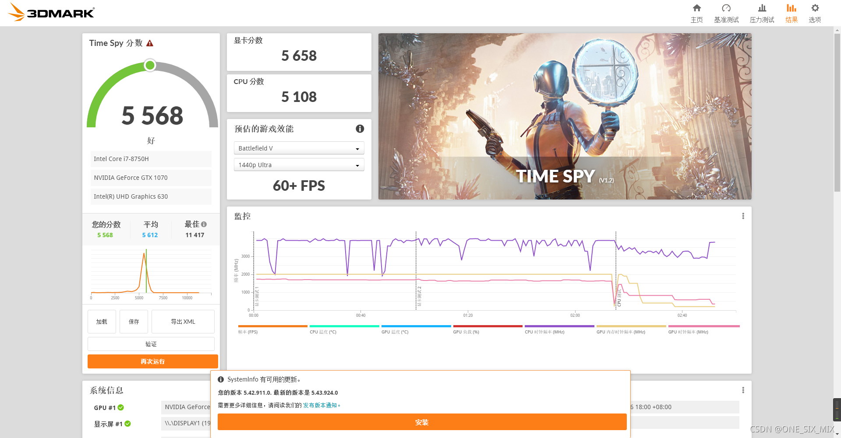
Task: Click the 保存 (Save) button
Action: (x=134, y=322)
